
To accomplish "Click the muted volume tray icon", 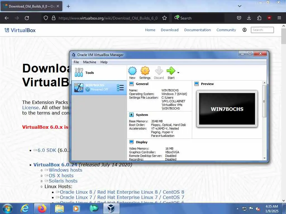I will click(258, 209).
